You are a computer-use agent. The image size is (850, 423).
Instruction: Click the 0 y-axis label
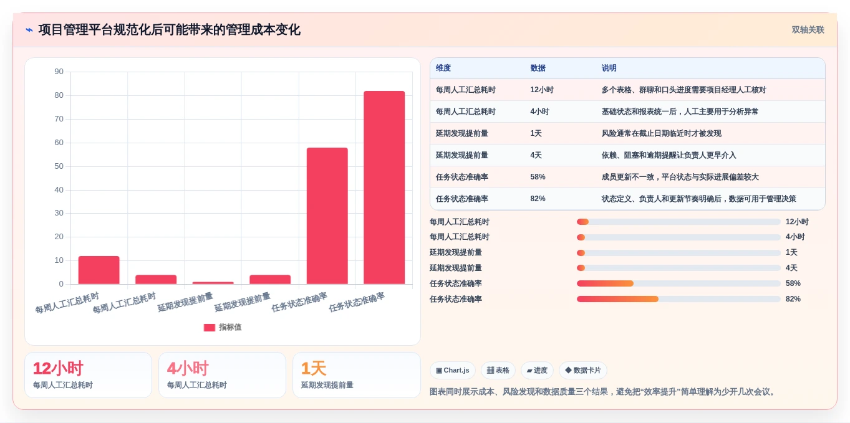61,284
